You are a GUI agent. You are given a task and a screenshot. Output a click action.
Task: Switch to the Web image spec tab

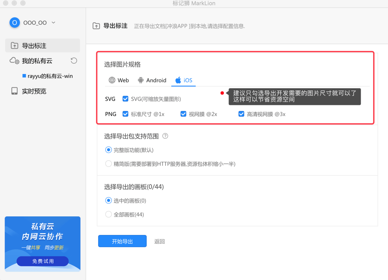[119, 80]
